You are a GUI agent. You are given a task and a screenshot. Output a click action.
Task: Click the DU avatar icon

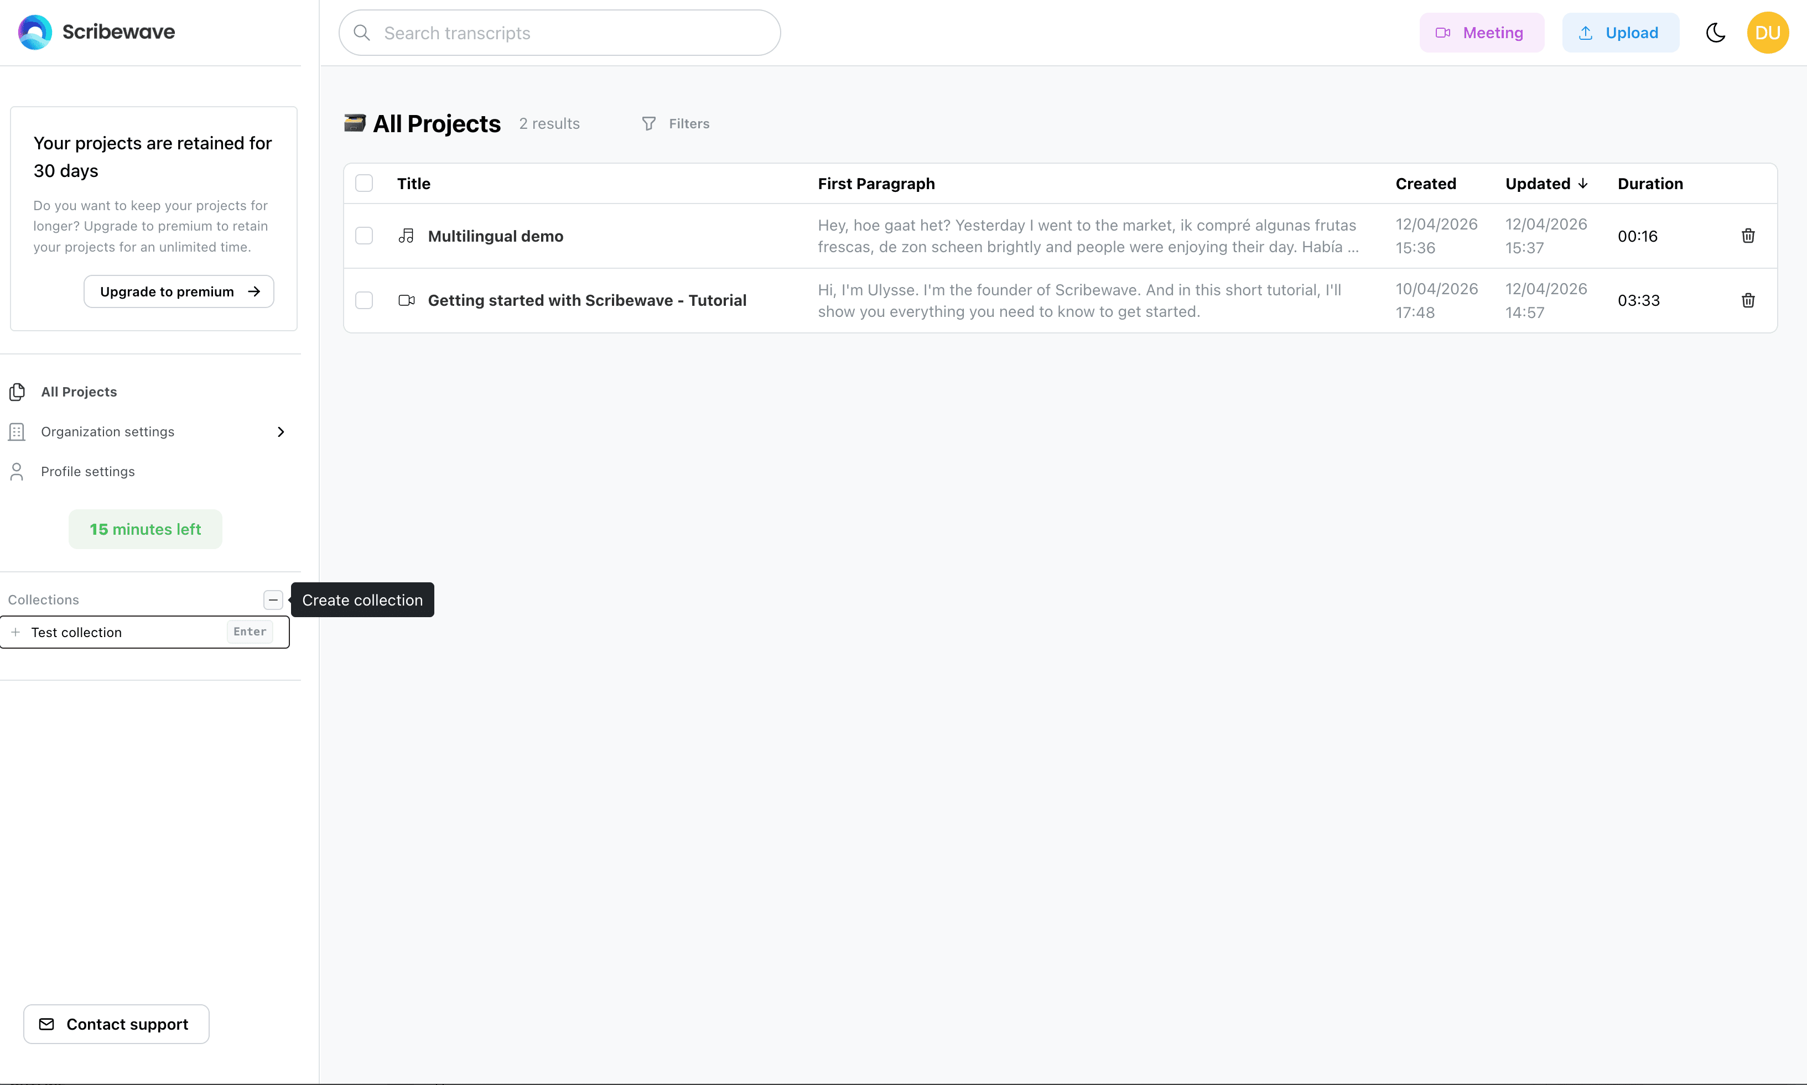tap(1768, 32)
